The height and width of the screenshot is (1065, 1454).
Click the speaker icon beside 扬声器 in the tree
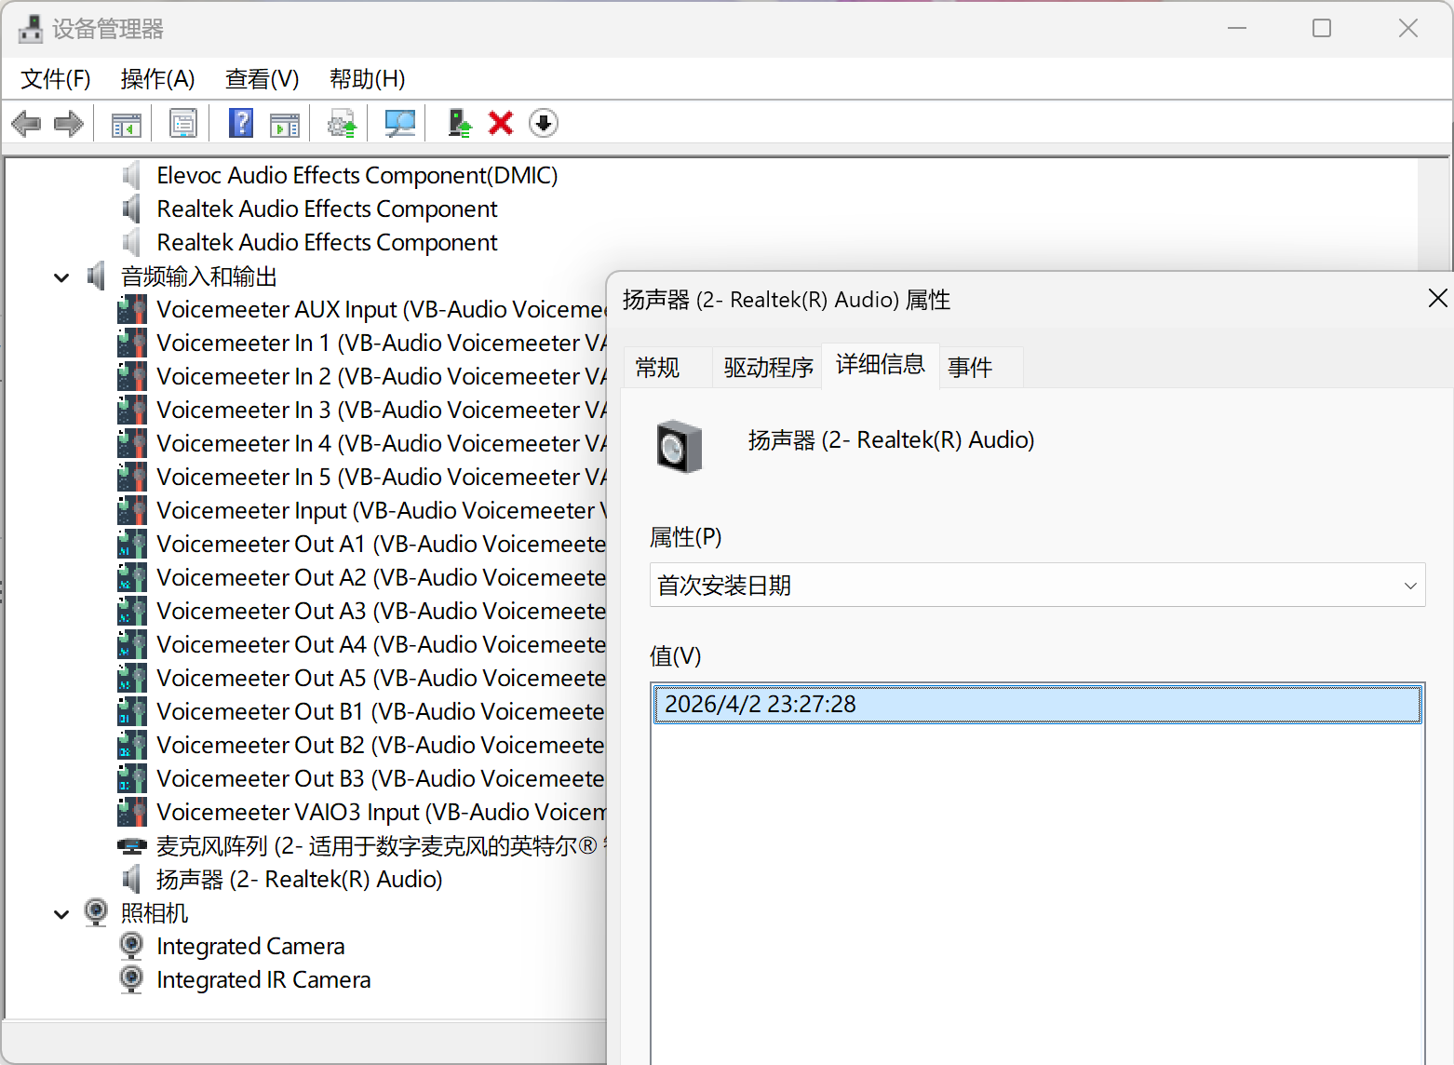[132, 879]
